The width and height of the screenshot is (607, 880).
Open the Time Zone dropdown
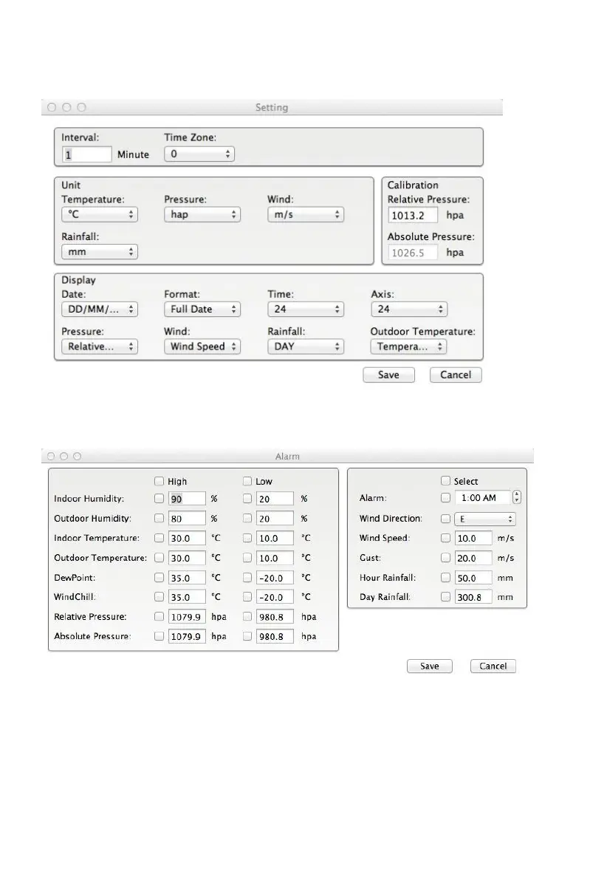pyautogui.click(x=199, y=154)
